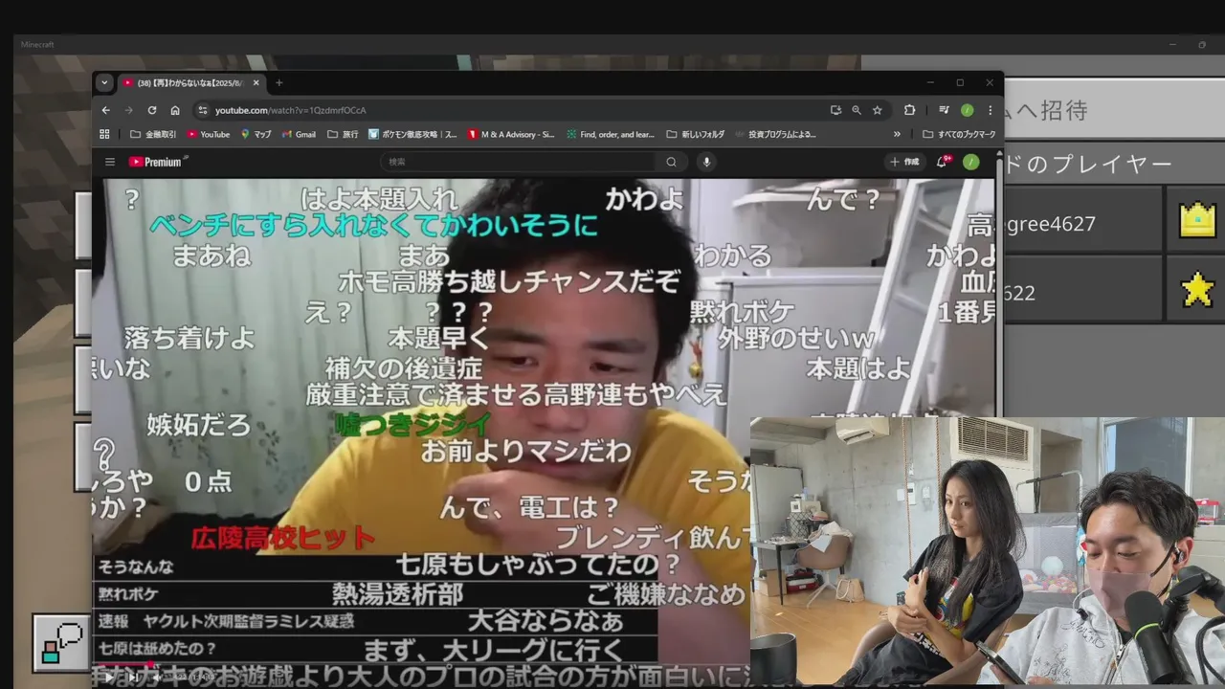Click the 作成 create button
The width and height of the screenshot is (1225, 689).
point(904,162)
